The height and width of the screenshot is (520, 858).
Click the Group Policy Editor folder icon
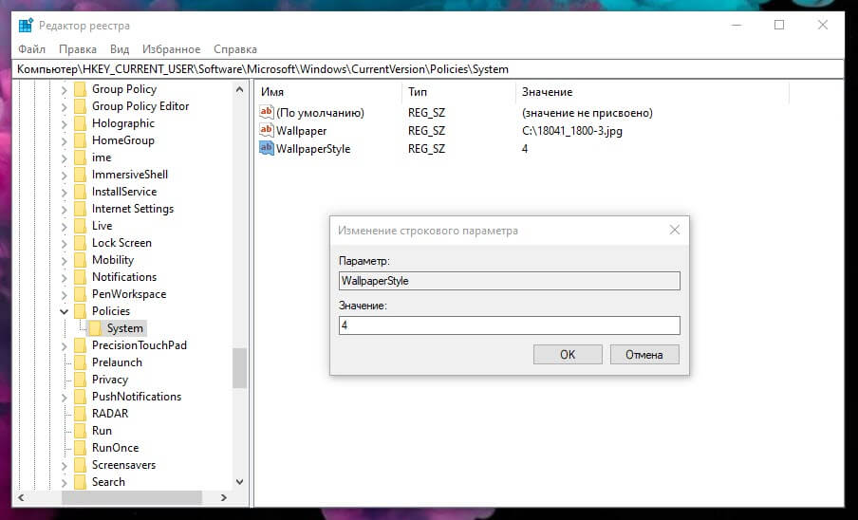(81, 106)
